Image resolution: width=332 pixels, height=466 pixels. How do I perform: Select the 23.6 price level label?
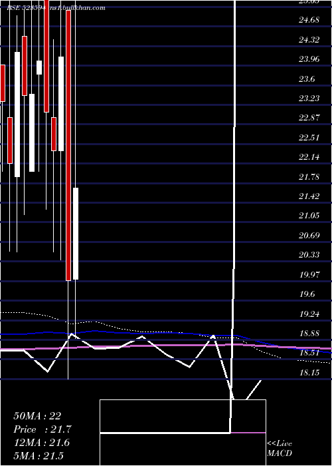307,79
